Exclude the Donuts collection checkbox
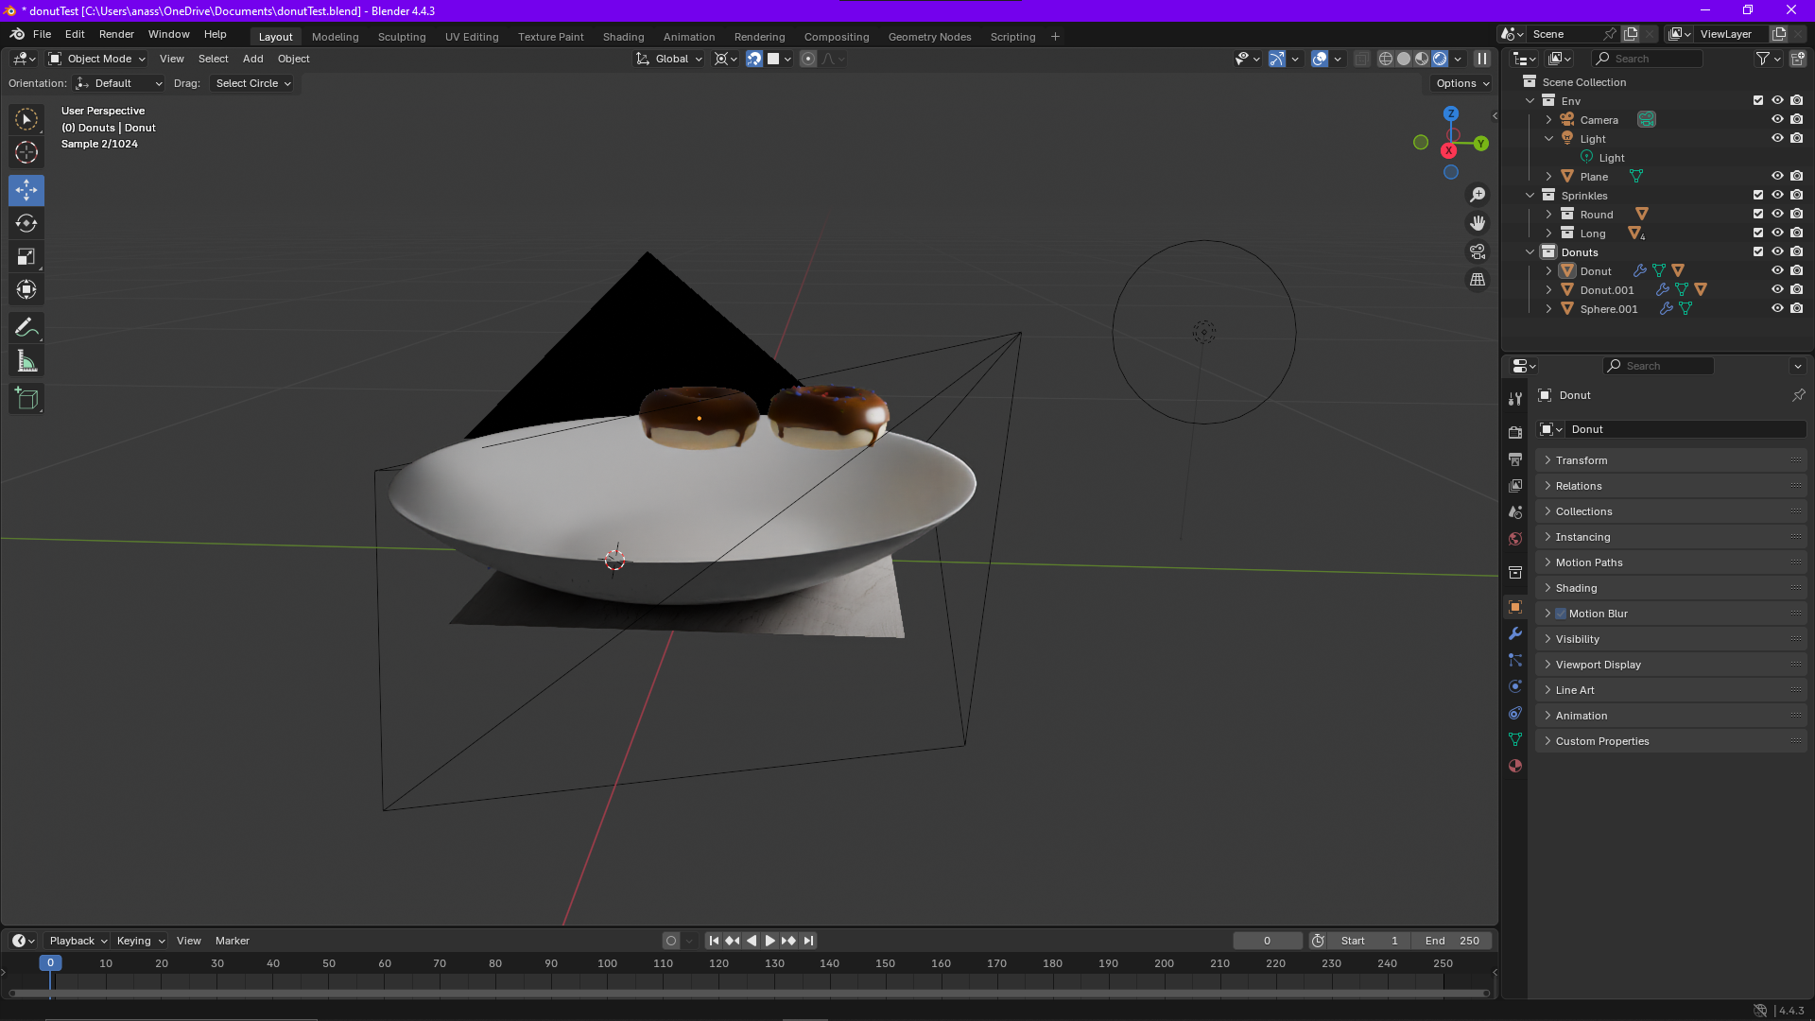 (x=1758, y=251)
